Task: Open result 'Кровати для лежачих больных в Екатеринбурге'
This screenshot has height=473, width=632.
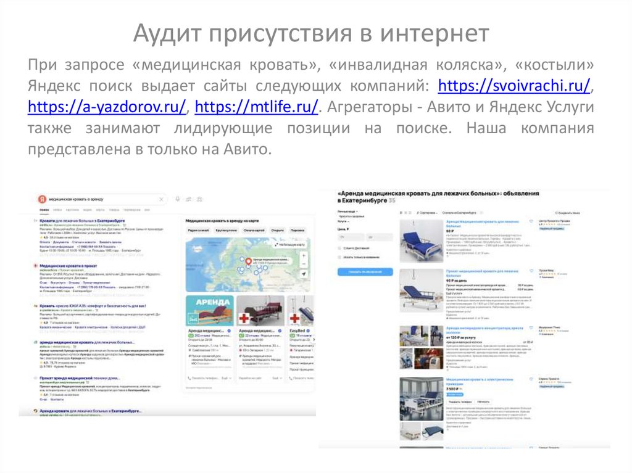Action: pos(82,221)
